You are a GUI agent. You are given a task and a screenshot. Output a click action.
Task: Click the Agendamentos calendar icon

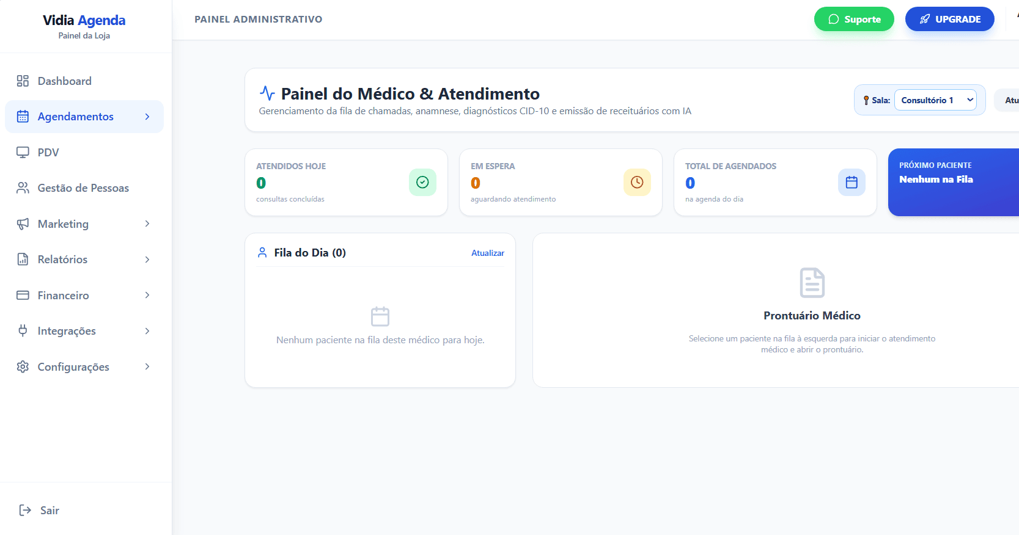pyautogui.click(x=23, y=117)
